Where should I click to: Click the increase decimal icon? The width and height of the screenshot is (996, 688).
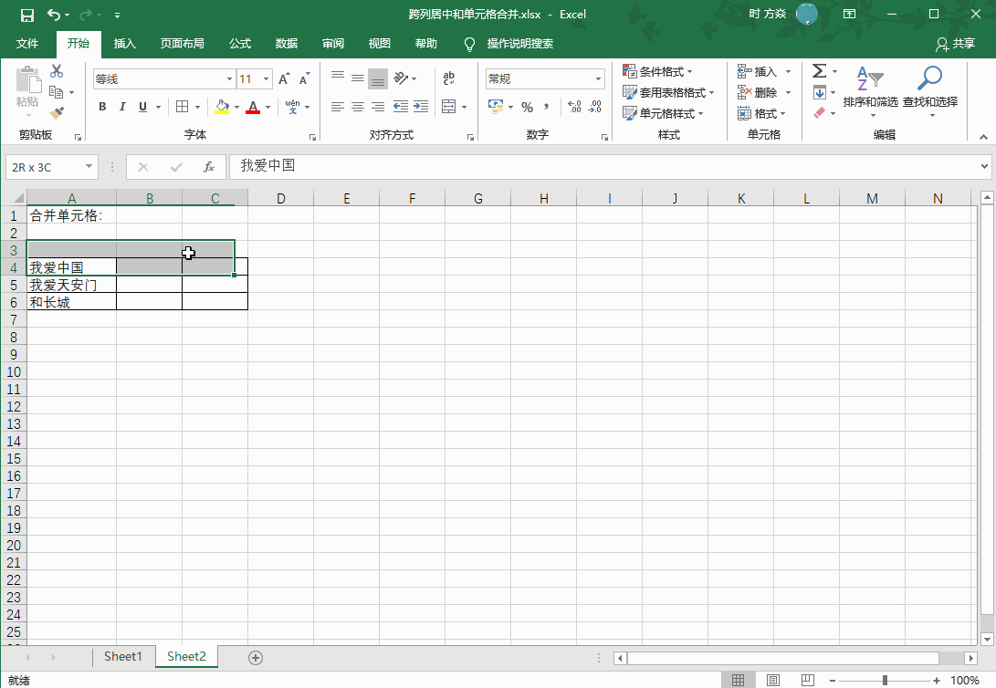575,108
